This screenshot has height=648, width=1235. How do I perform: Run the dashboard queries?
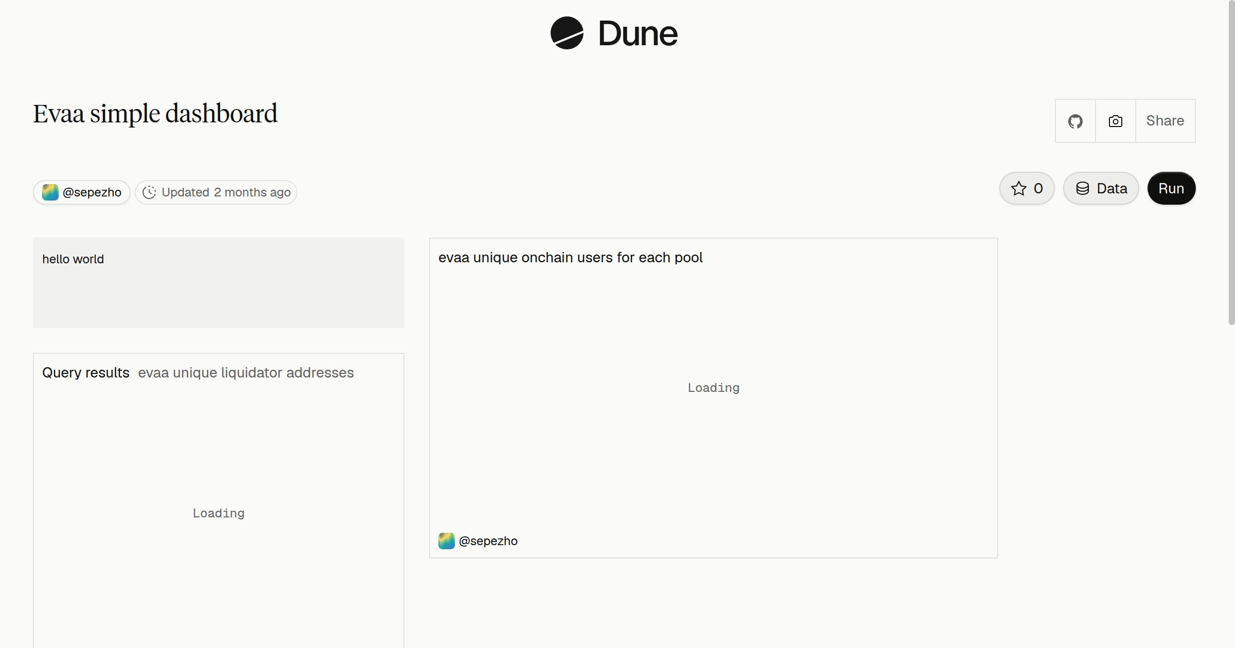(1171, 188)
